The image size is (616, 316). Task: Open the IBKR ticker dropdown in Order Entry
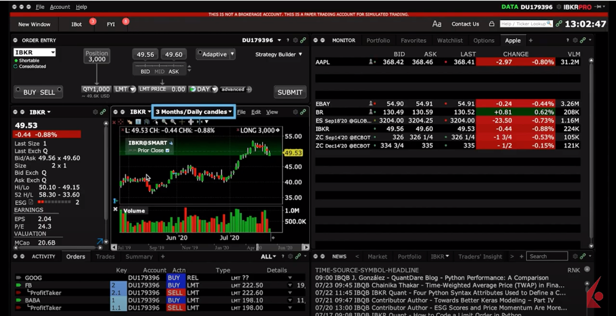34,52
